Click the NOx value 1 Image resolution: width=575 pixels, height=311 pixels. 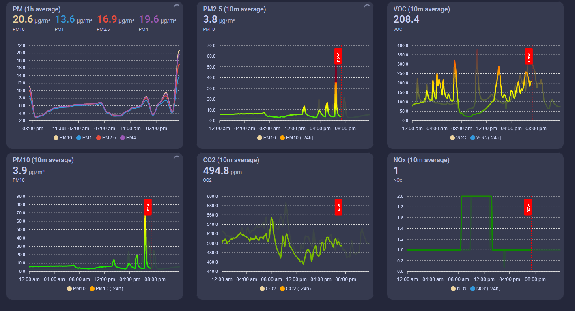coord(396,170)
